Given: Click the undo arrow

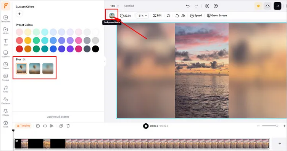Looking at the screenshot, I should pyautogui.click(x=188, y=6).
